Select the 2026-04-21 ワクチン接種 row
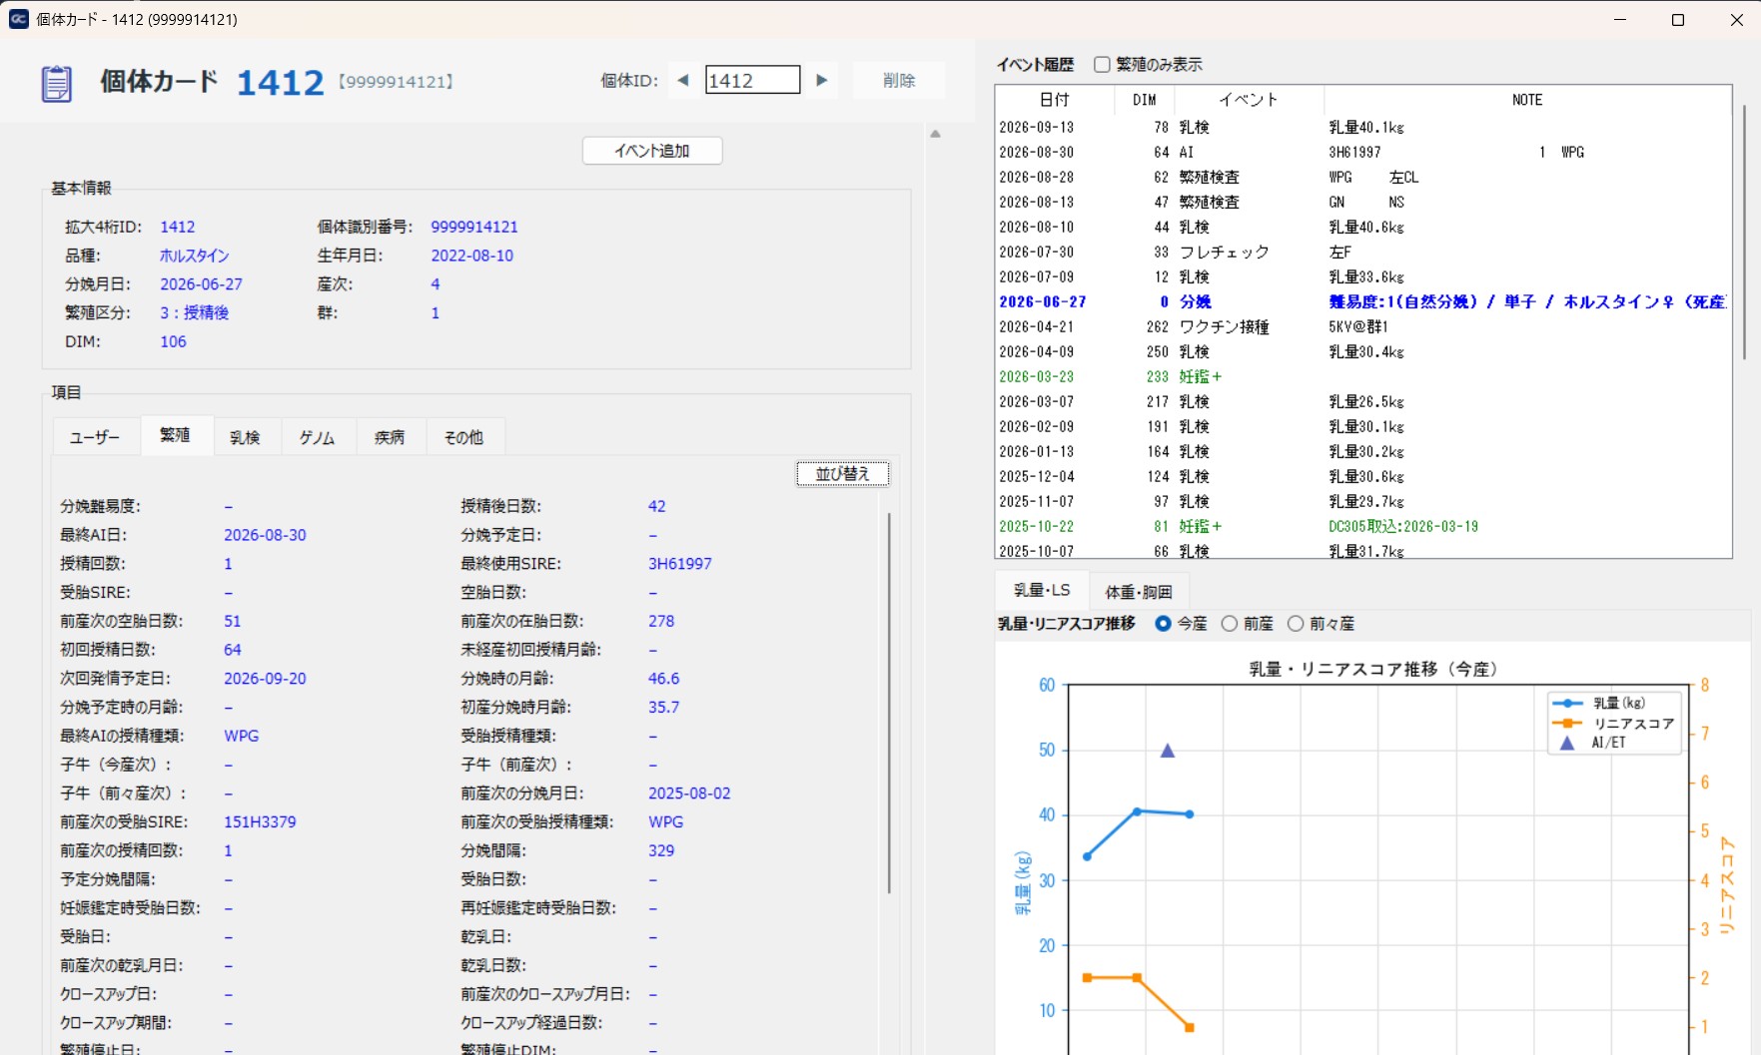 pos(1362,326)
